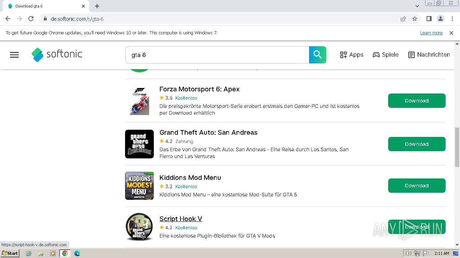Open Kiddions Mod Menu title link
This screenshot has height=258, width=460.
click(190, 178)
